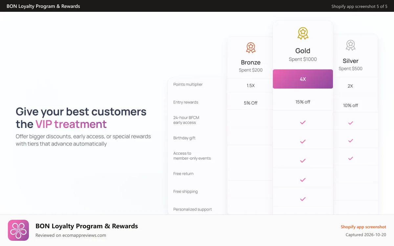Click Silver checkmark for Birthday gift
Screen dimensions: 394x246
(351, 140)
